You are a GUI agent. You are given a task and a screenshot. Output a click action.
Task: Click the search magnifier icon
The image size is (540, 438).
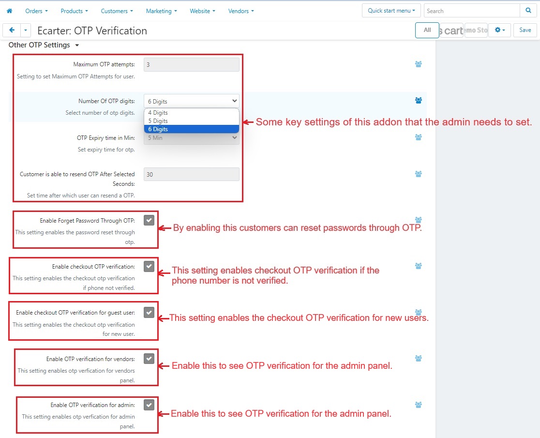point(528,11)
